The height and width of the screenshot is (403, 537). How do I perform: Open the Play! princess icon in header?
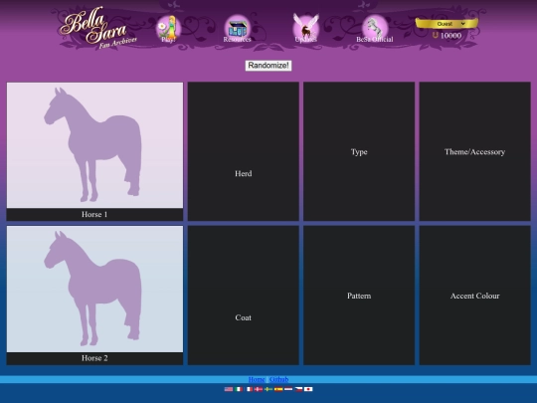[x=168, y=29]
